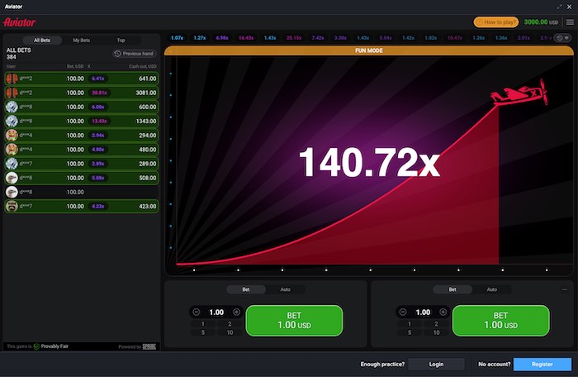Click the red airplane on the graph

[x=519, y=93]
